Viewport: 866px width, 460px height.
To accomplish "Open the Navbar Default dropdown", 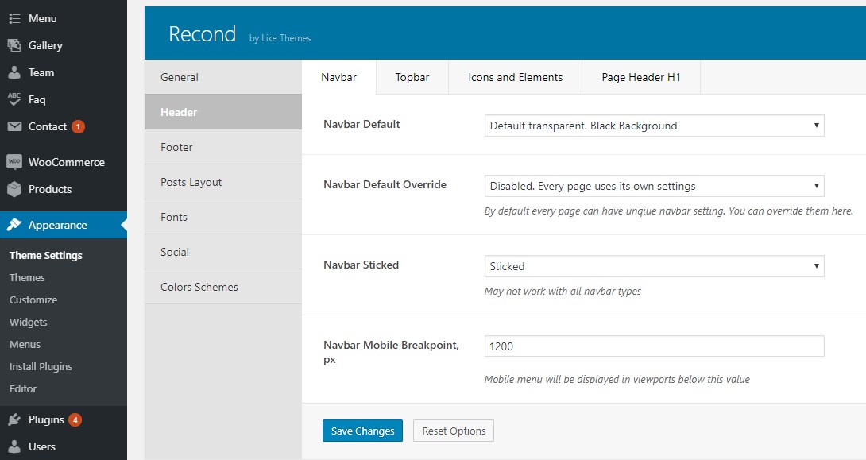I will [654, 126].
